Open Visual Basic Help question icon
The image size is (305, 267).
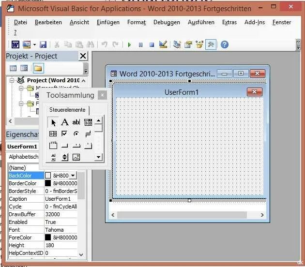click(x=225, y=44)
